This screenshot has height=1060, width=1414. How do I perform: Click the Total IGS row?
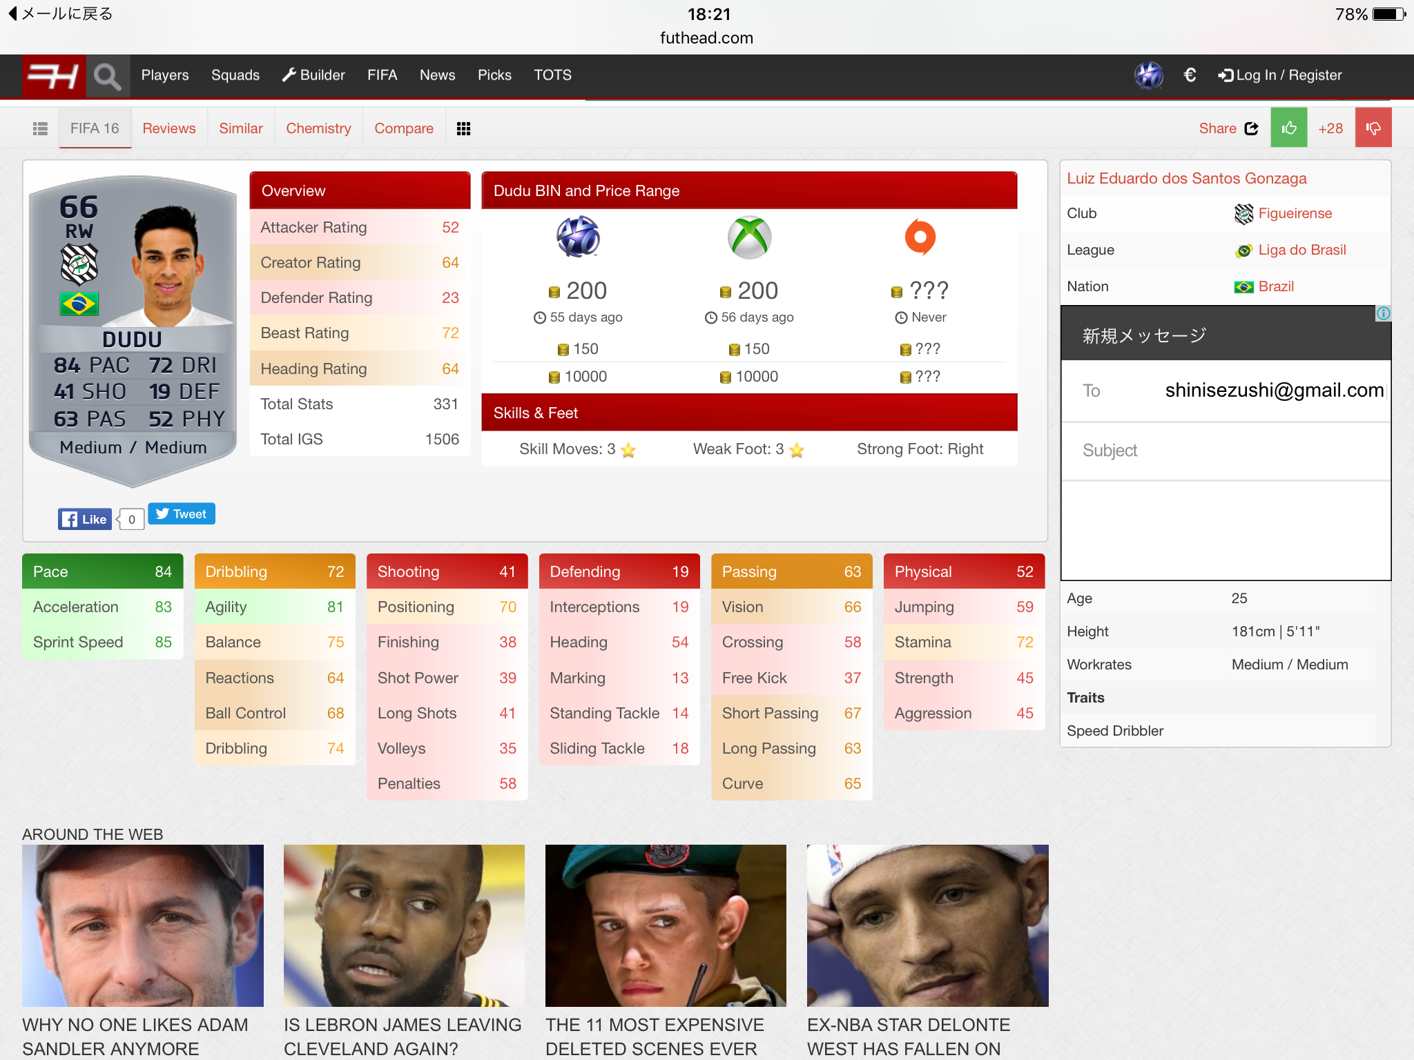point(360,439)
